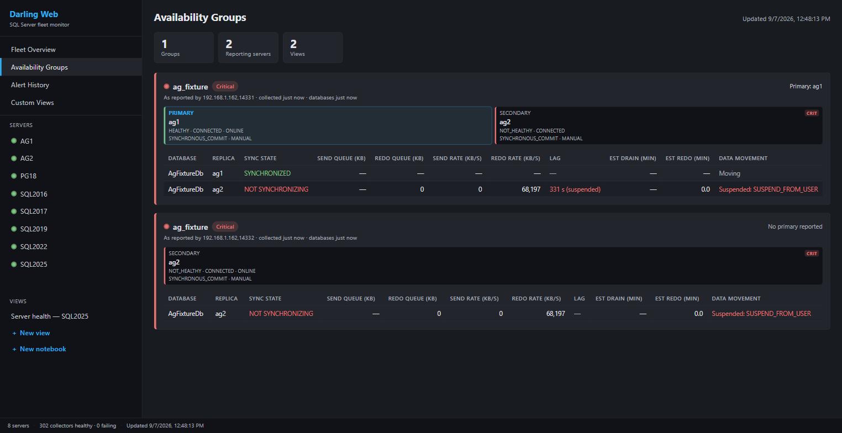Click the 8 servers status bar entry
842x433 pixels.
click(18, 426)
